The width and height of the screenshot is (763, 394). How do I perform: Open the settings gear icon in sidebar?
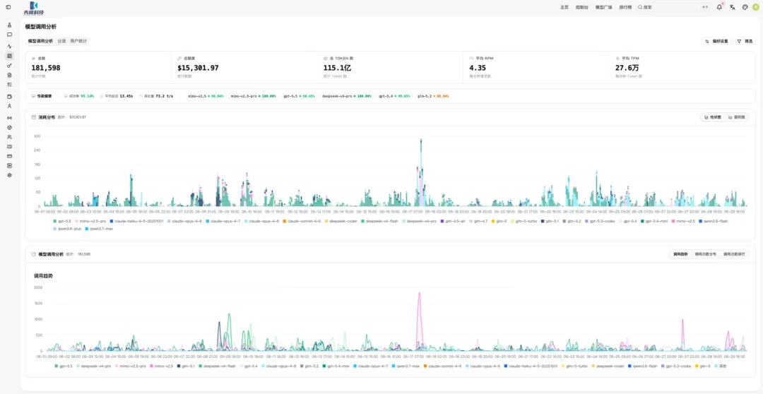click(9, 175)
